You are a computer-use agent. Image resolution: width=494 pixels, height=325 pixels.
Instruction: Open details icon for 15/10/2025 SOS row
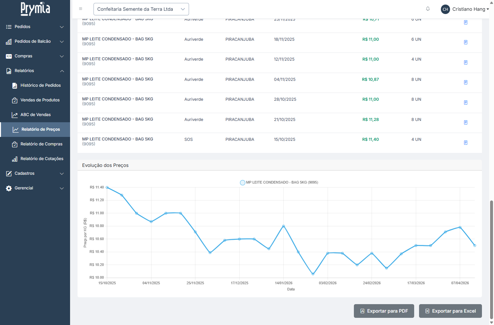click(465, 143)
